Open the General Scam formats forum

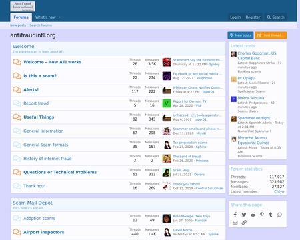point(46,145)
